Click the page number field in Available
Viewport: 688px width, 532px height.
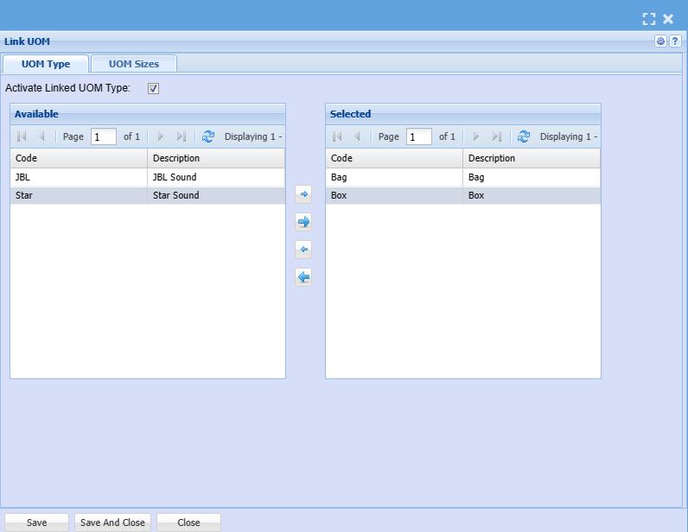coord(103,136)
